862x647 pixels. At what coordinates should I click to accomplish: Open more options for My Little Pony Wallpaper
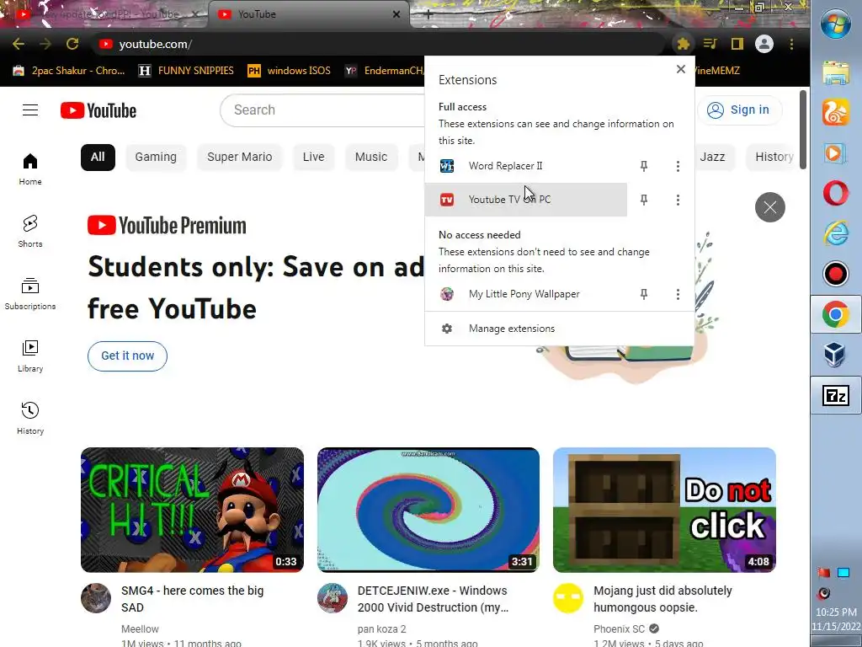point(678,294)
